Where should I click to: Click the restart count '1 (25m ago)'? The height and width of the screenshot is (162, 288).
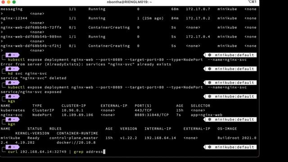click(150, 18)
